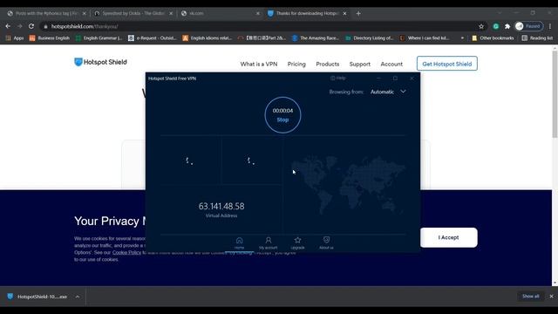Open the Pricing page link
558x314 pixels.
[296, 64]
